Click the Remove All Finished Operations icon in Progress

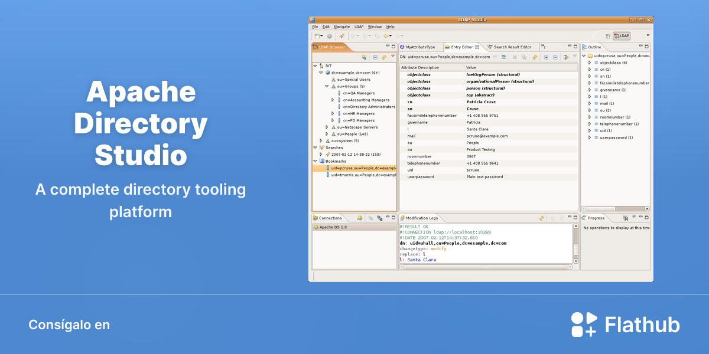click(x=626, y=218)
